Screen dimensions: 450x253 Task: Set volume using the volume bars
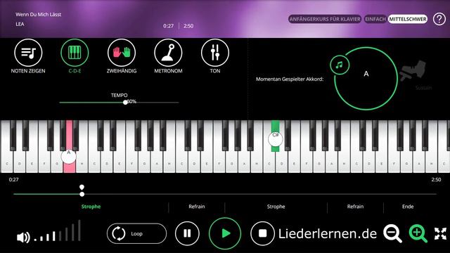tap(58, 231)
